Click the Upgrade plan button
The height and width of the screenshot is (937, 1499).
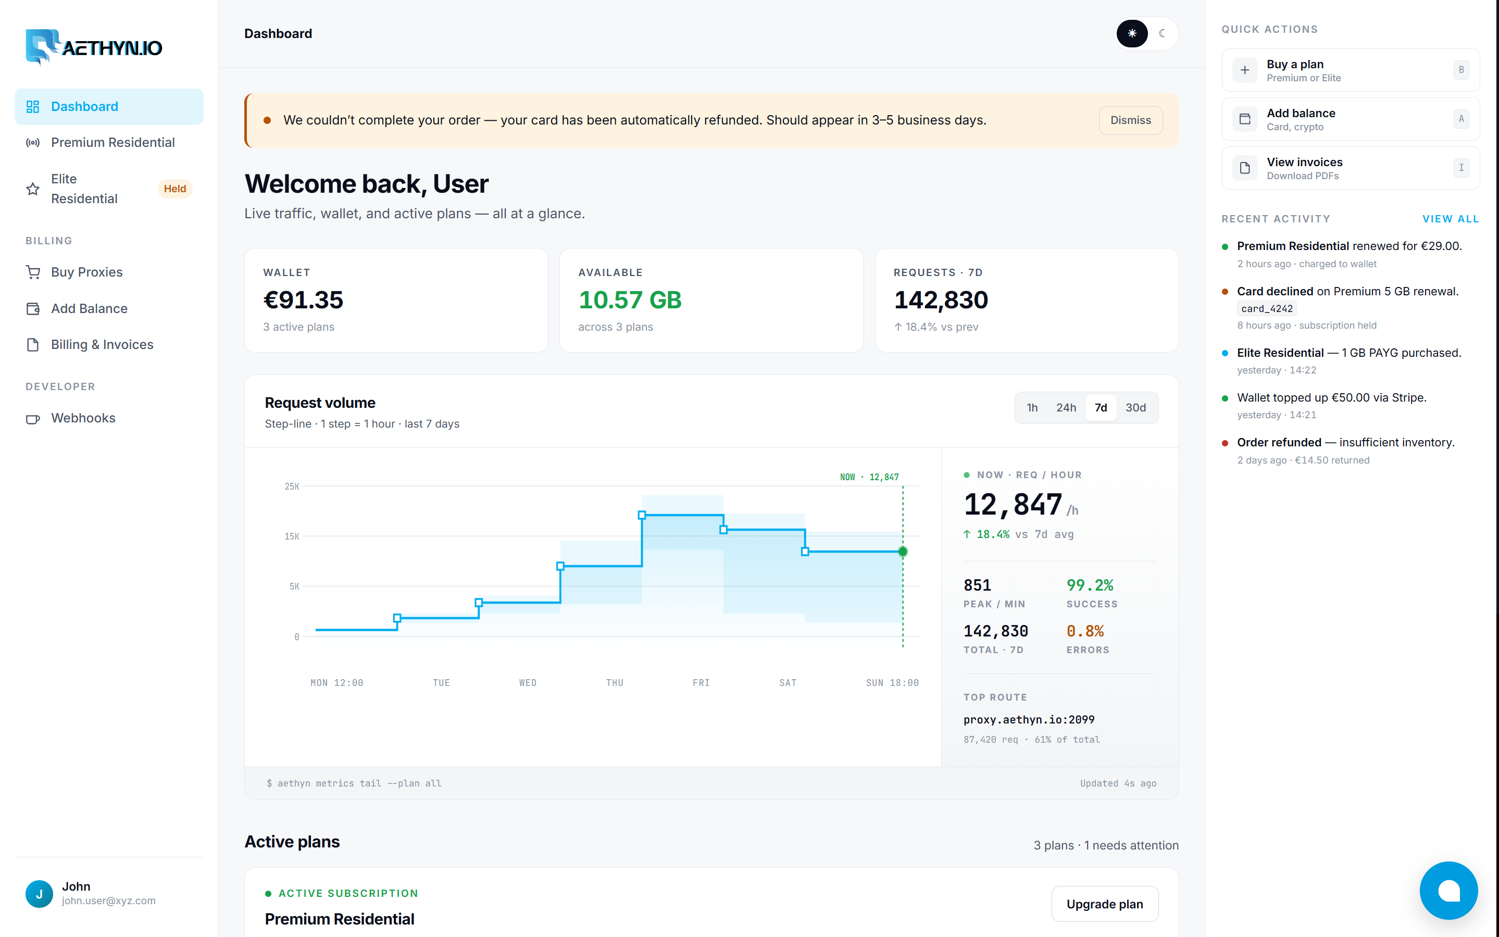point(1104,904)
